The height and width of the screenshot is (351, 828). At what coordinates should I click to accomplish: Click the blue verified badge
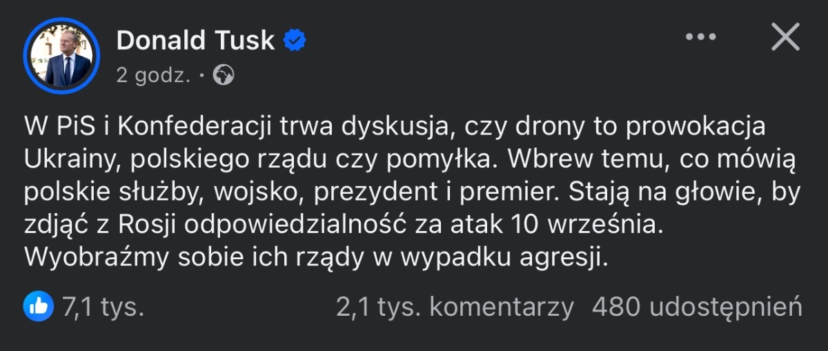(x=296, y=40)
